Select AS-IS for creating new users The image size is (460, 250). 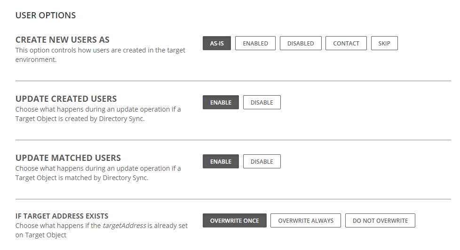click(x=217, y=43)
